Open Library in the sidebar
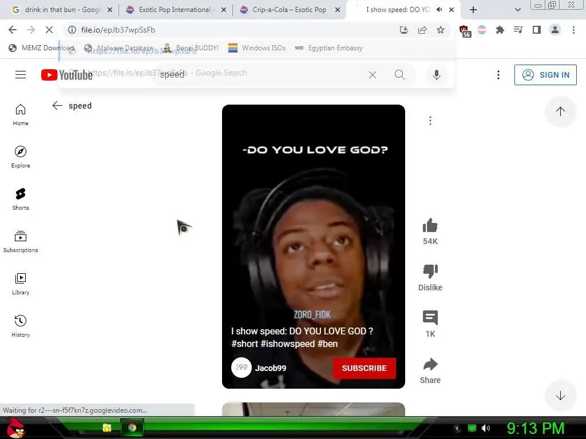586x439 pixels. pos(21,284)
